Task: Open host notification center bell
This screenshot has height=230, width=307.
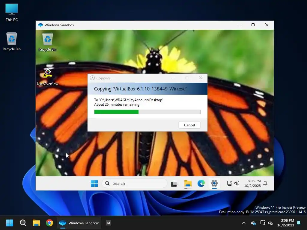Action: pyautogui.click(x=299, y=223)
